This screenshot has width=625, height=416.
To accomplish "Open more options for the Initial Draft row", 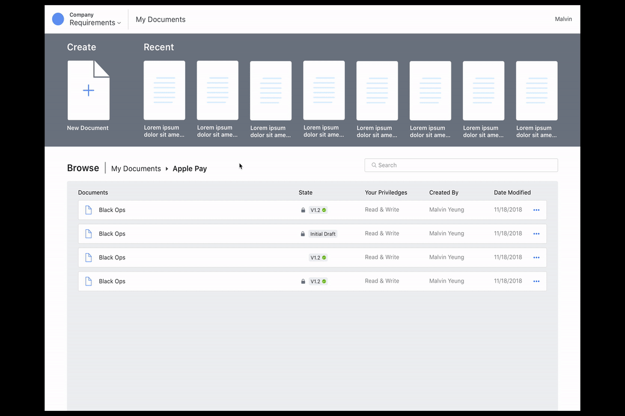I will pyautogui.click(x=536, y=233).
